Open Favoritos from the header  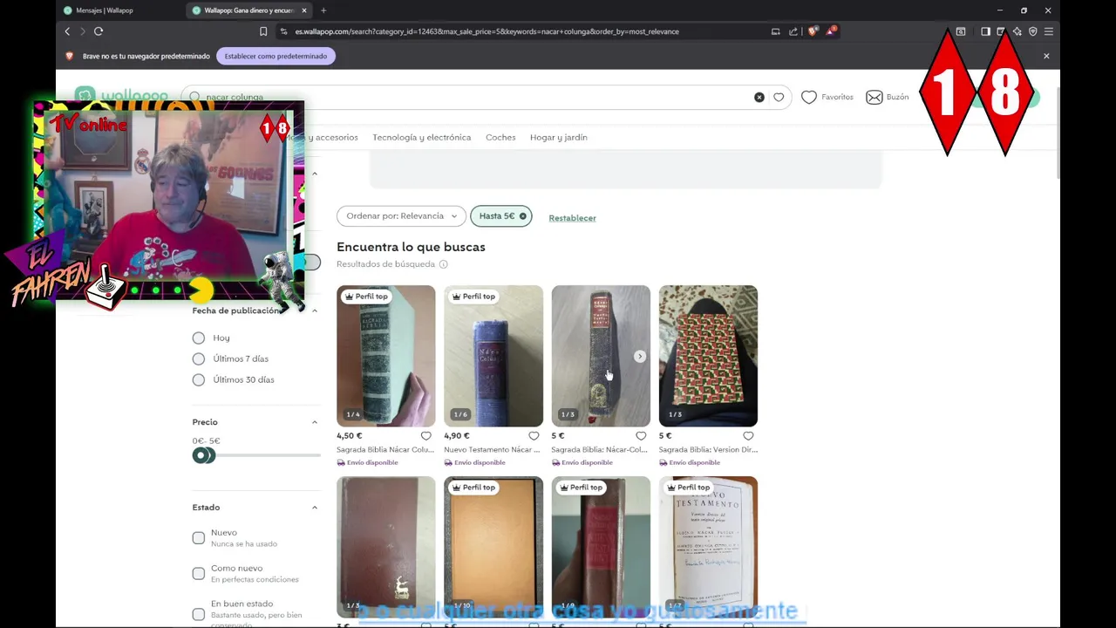pyautogui.click(x=827, y=97)
